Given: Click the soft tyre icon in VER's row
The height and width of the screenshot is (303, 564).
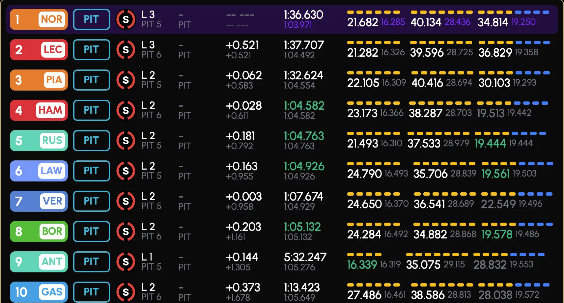Looking at the screenshot, I should coord(126,201).
